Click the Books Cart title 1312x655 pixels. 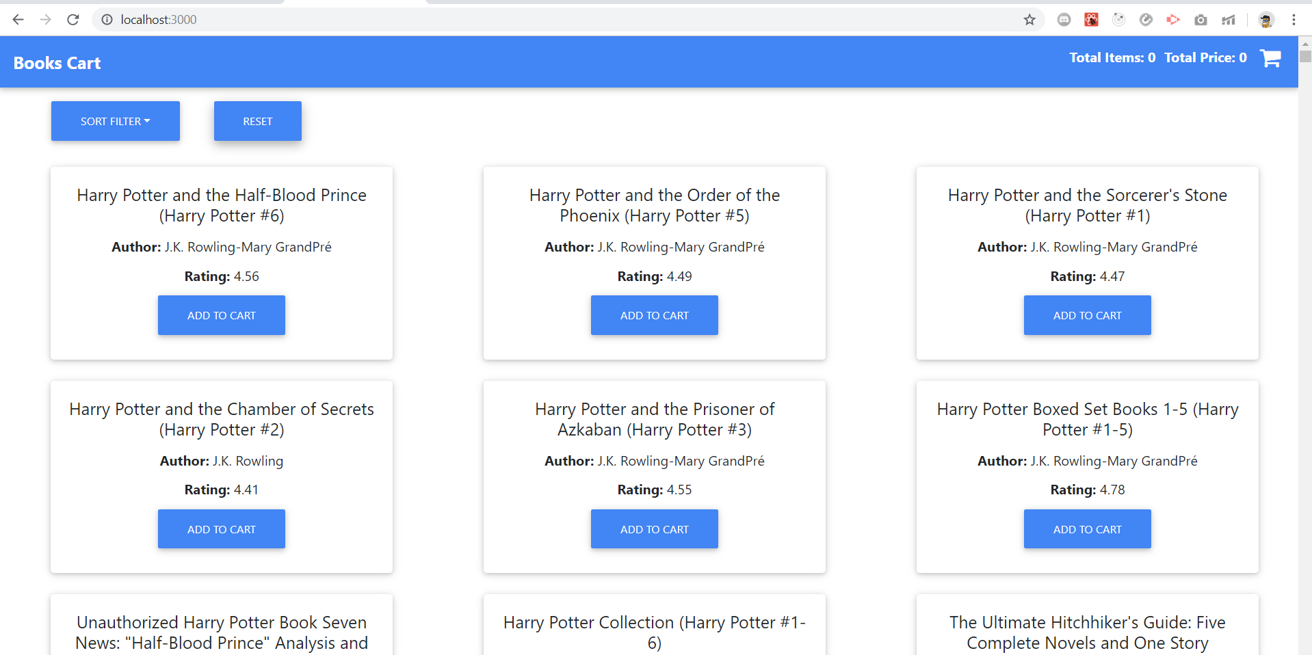tap(57, 63)
